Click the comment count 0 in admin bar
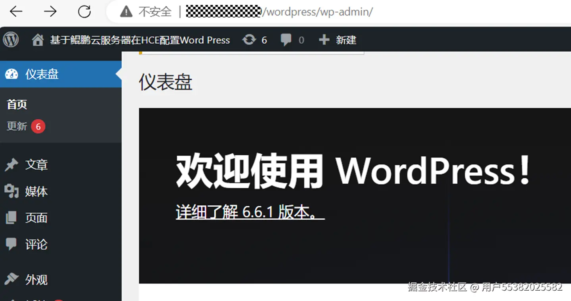The width and height of the screenshot is (571, 301). [x=301, y=40]
